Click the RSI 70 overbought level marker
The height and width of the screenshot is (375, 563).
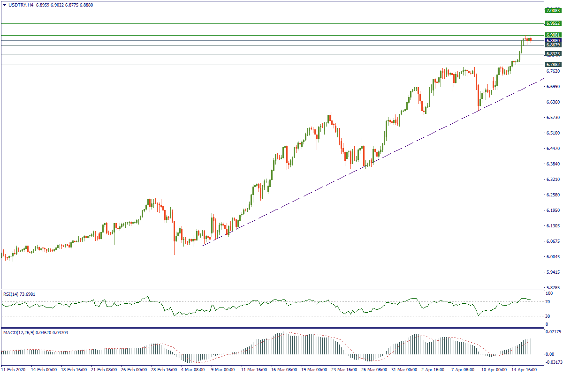click(x=548, y=301)
